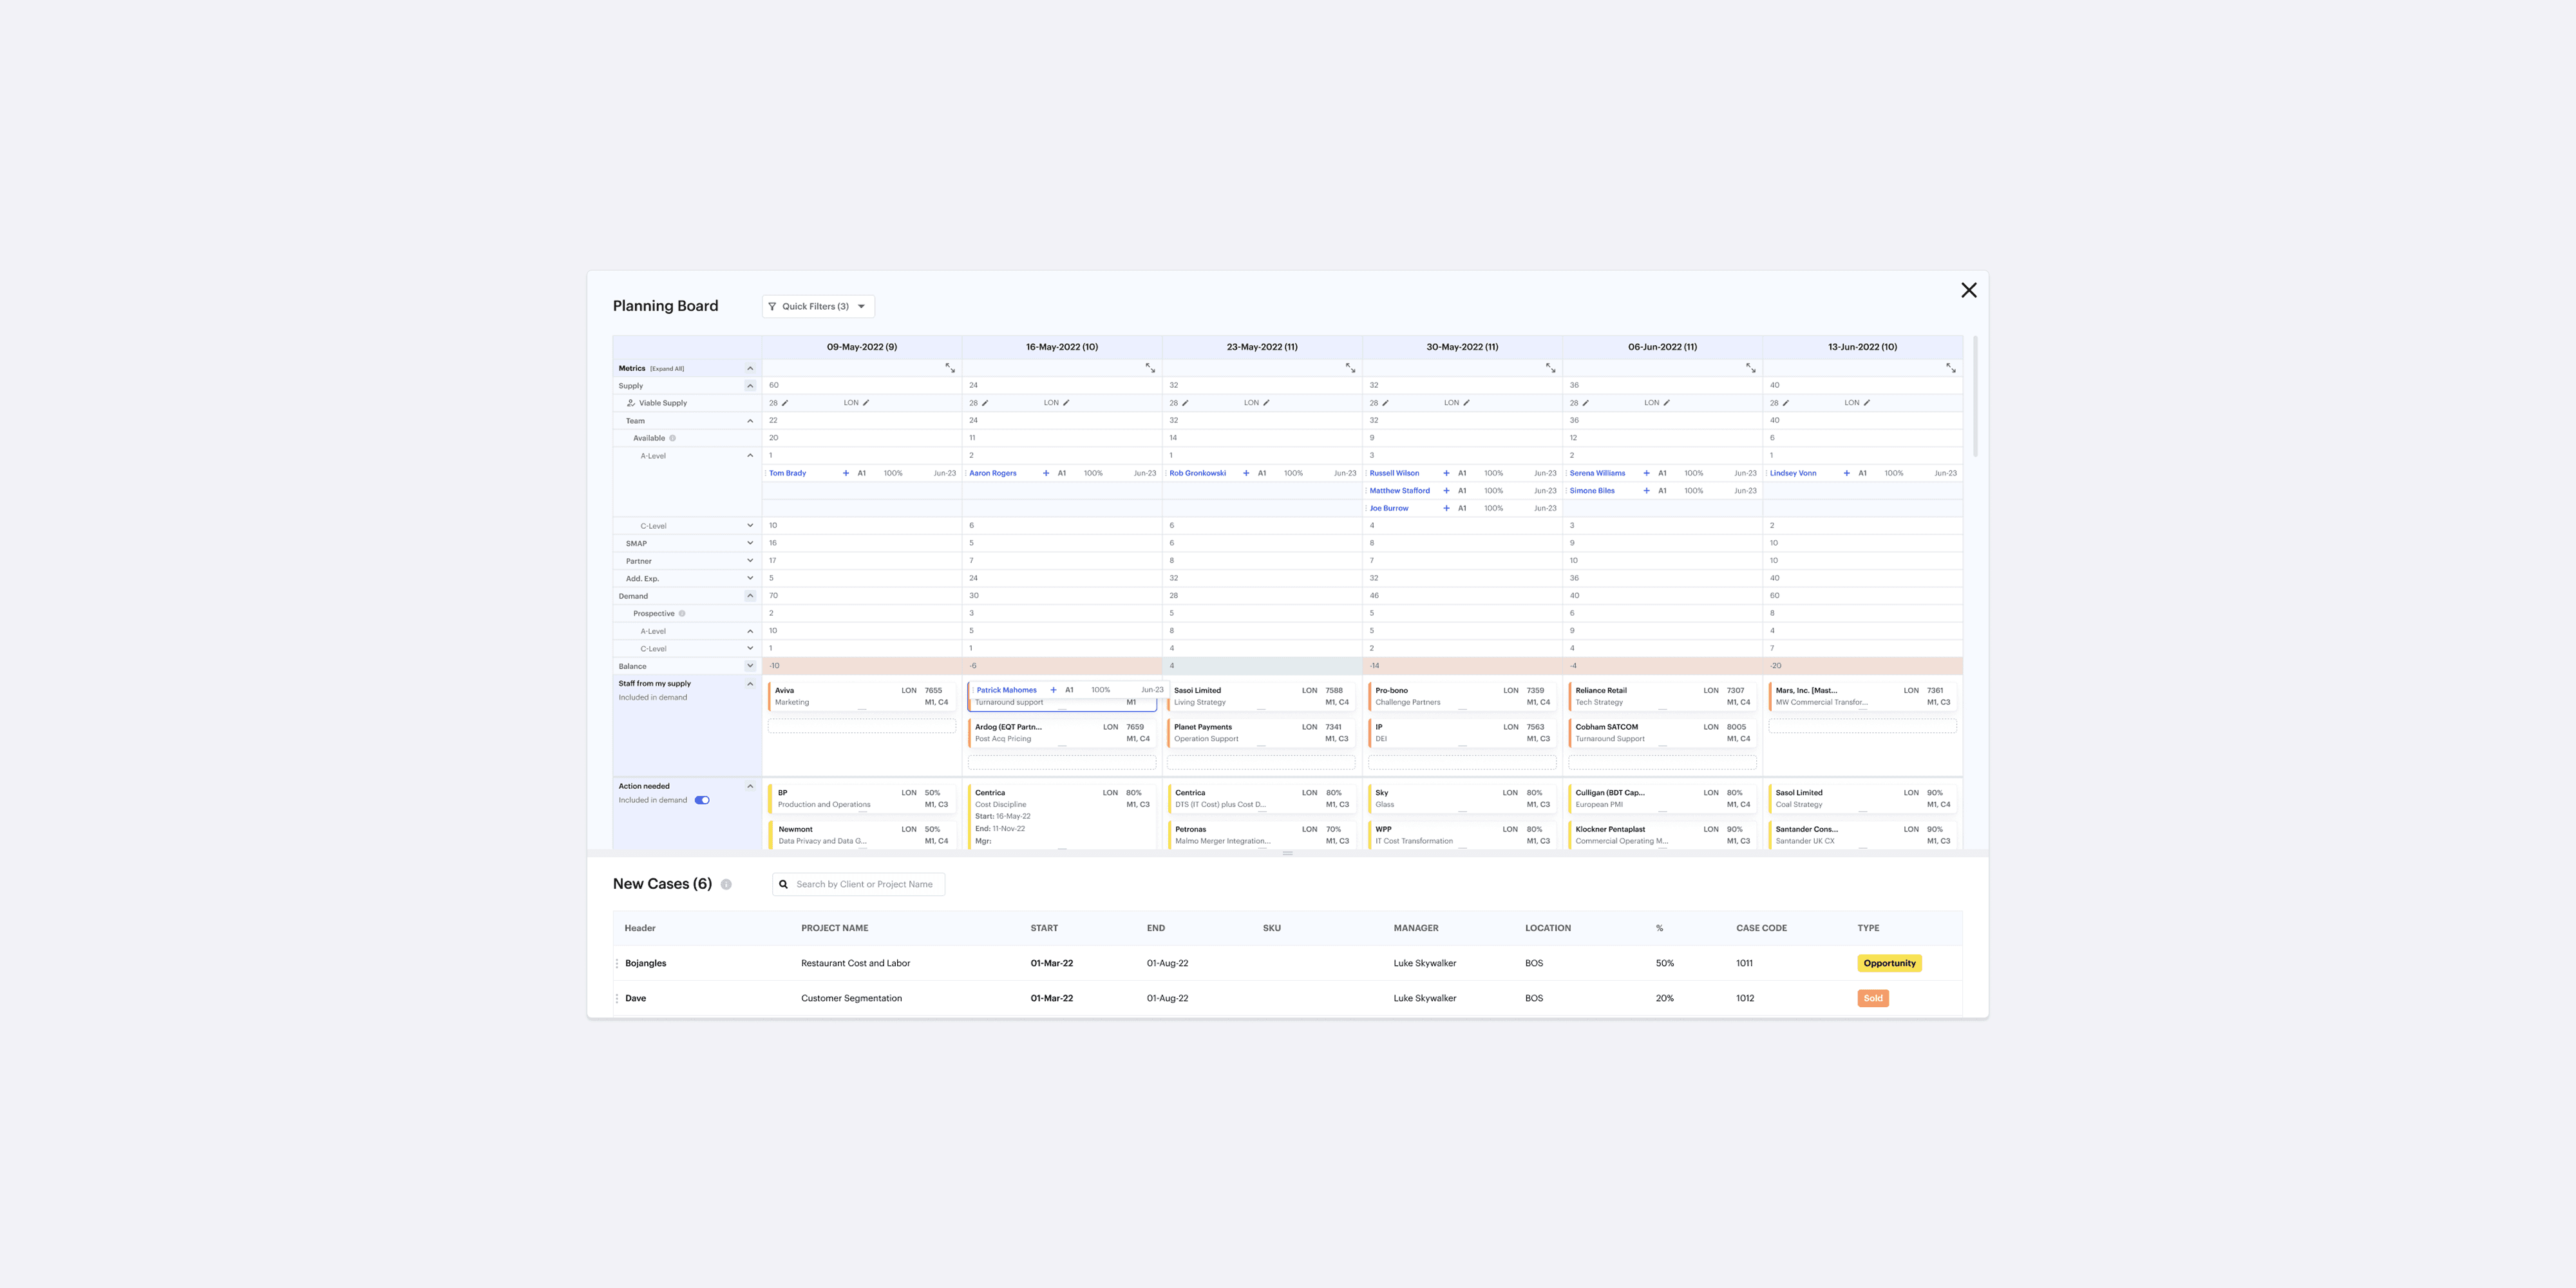This screenshot has width=2576, height=1288.
Task: Edit the 28 viable supply value in 16-May column
Action: [985, 403]
